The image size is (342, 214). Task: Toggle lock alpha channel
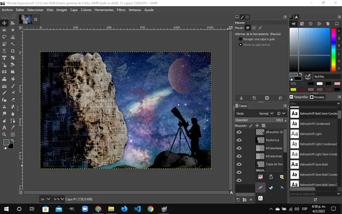point(263,126)
